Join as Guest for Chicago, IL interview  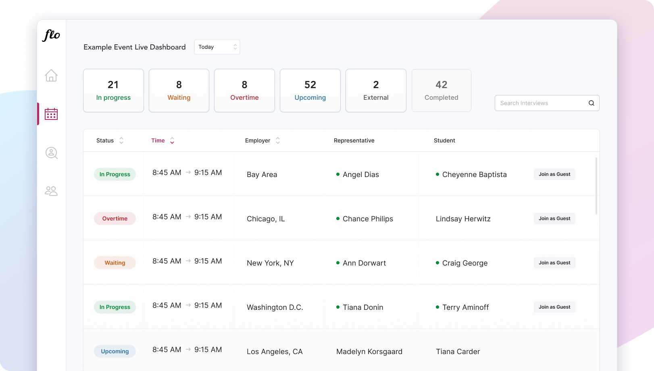[554, 218]
